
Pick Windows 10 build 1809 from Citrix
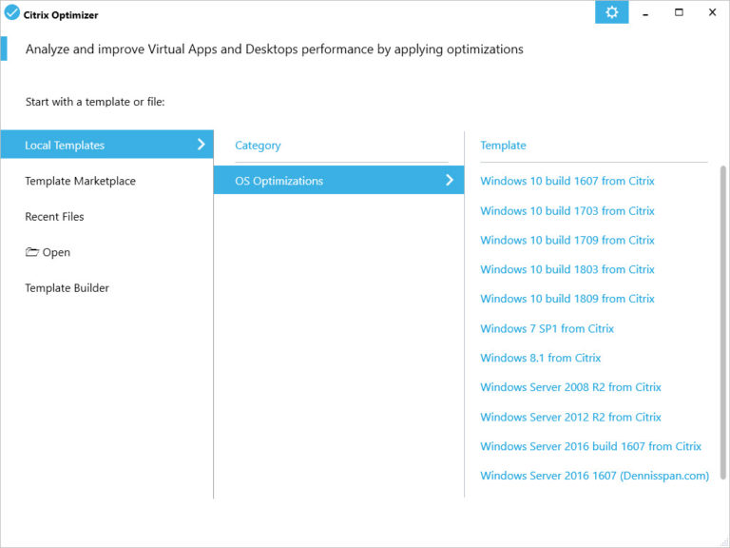567,299
